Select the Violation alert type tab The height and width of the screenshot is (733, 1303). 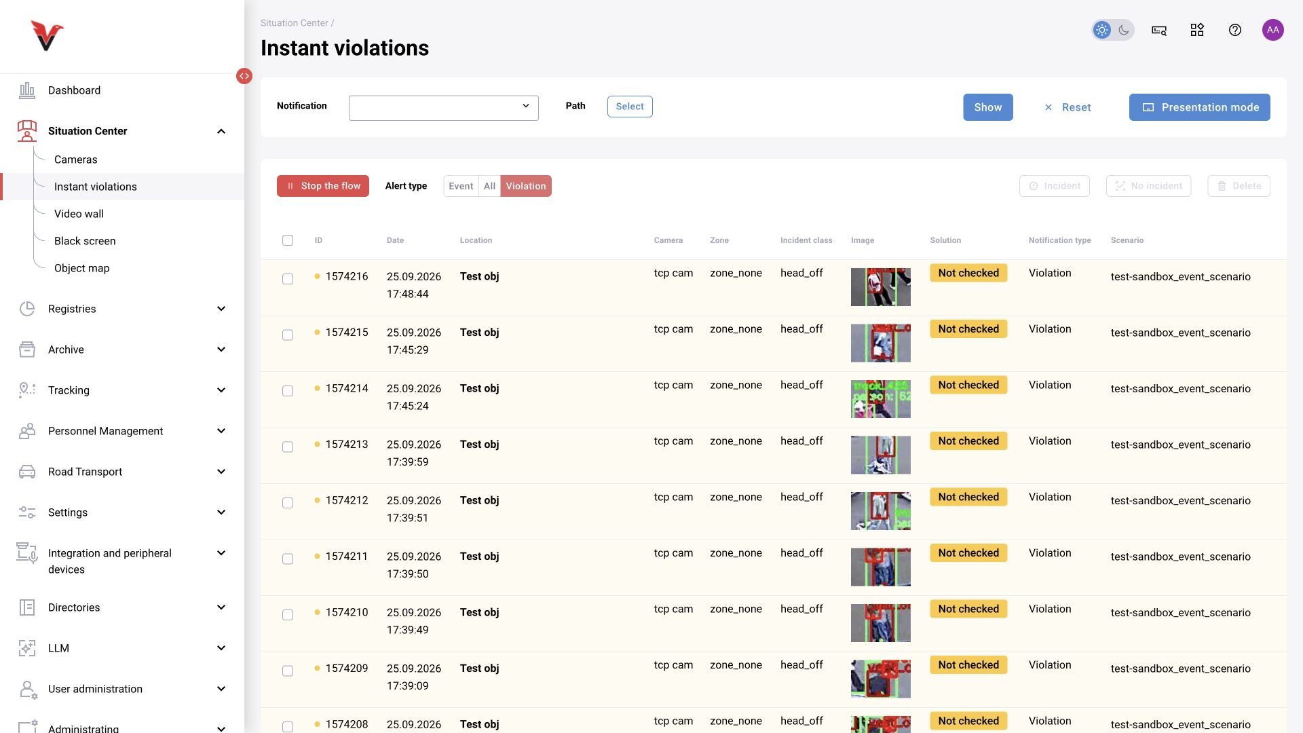click(x=526, y=186)
